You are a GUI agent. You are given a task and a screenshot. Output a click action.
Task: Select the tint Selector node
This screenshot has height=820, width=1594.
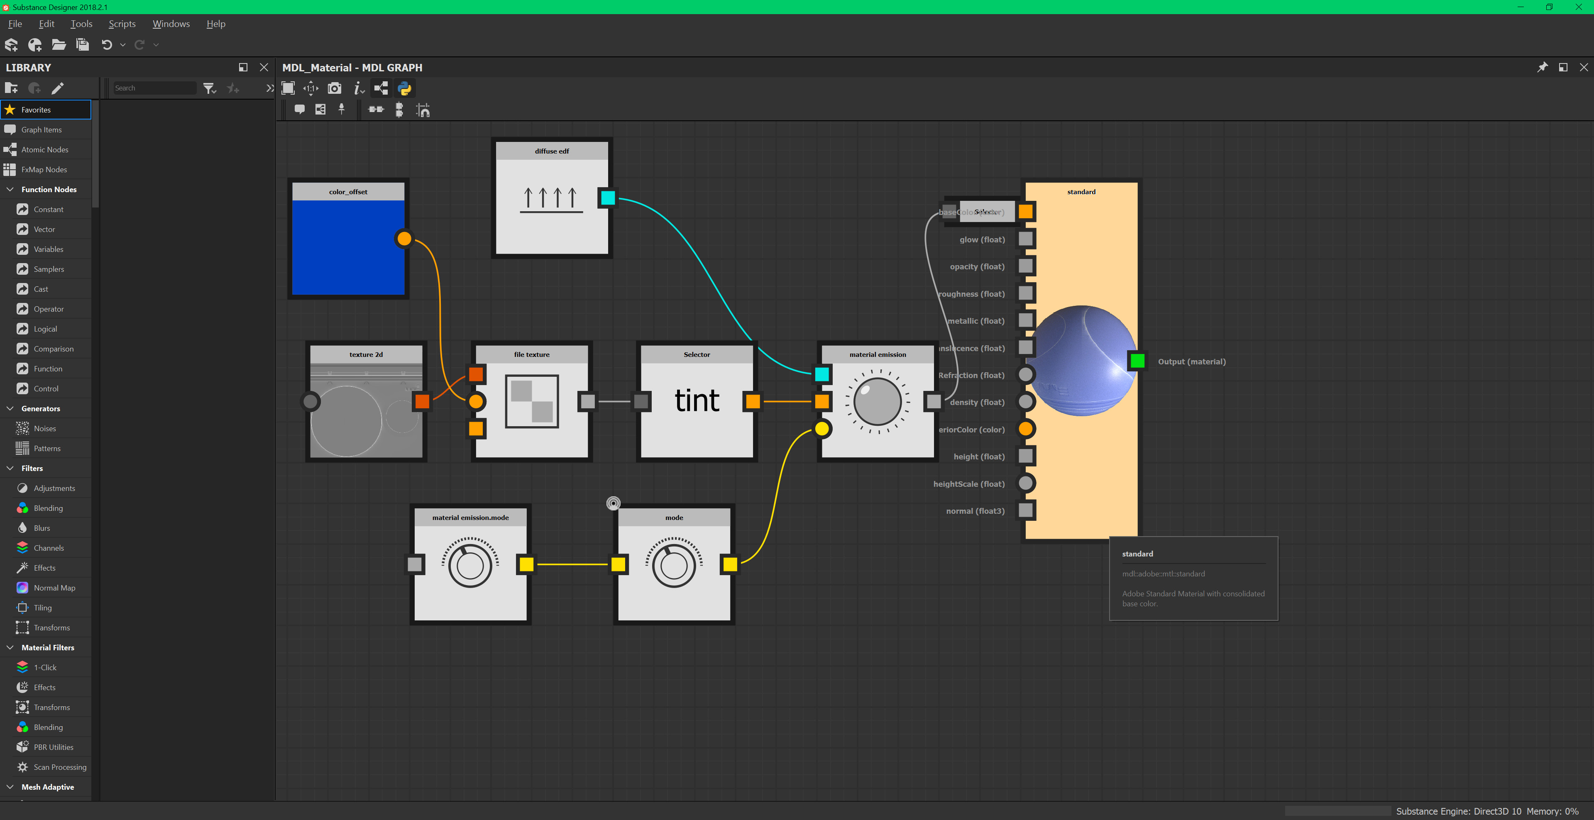tap(697, 401)
